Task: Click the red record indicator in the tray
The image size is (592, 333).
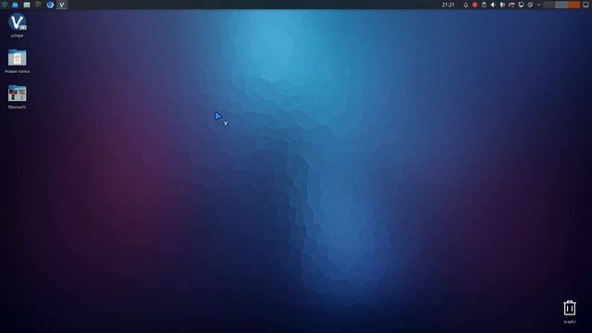Action: tap(475, 5)
